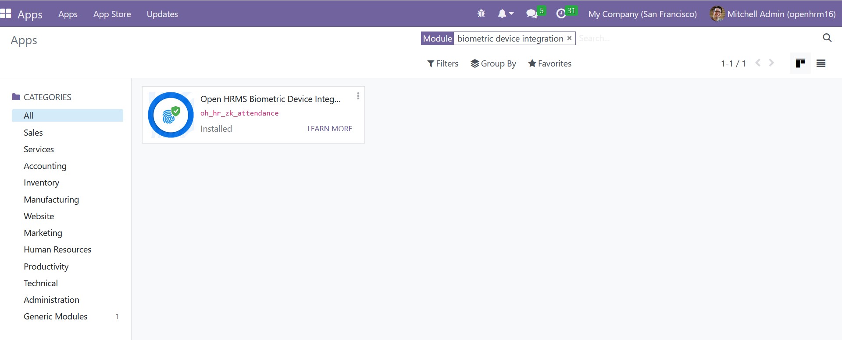Open the conversations chat icon

[x=532, y=14]
